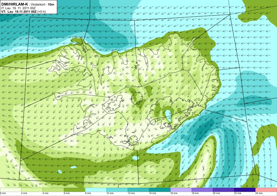Click the dark navy 22–24 m/s legend swatch
The height and width of the screenshot is (196, 277).
click(245, 190)
